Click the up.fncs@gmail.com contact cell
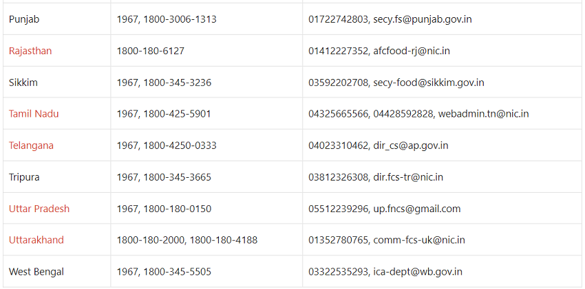Viewport: 585px width, 289px height. 385,209
